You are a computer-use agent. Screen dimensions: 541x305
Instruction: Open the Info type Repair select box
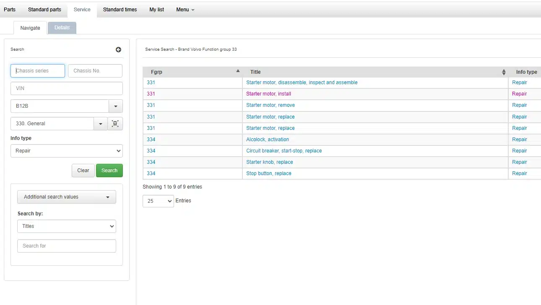click(x=66, y=151)
